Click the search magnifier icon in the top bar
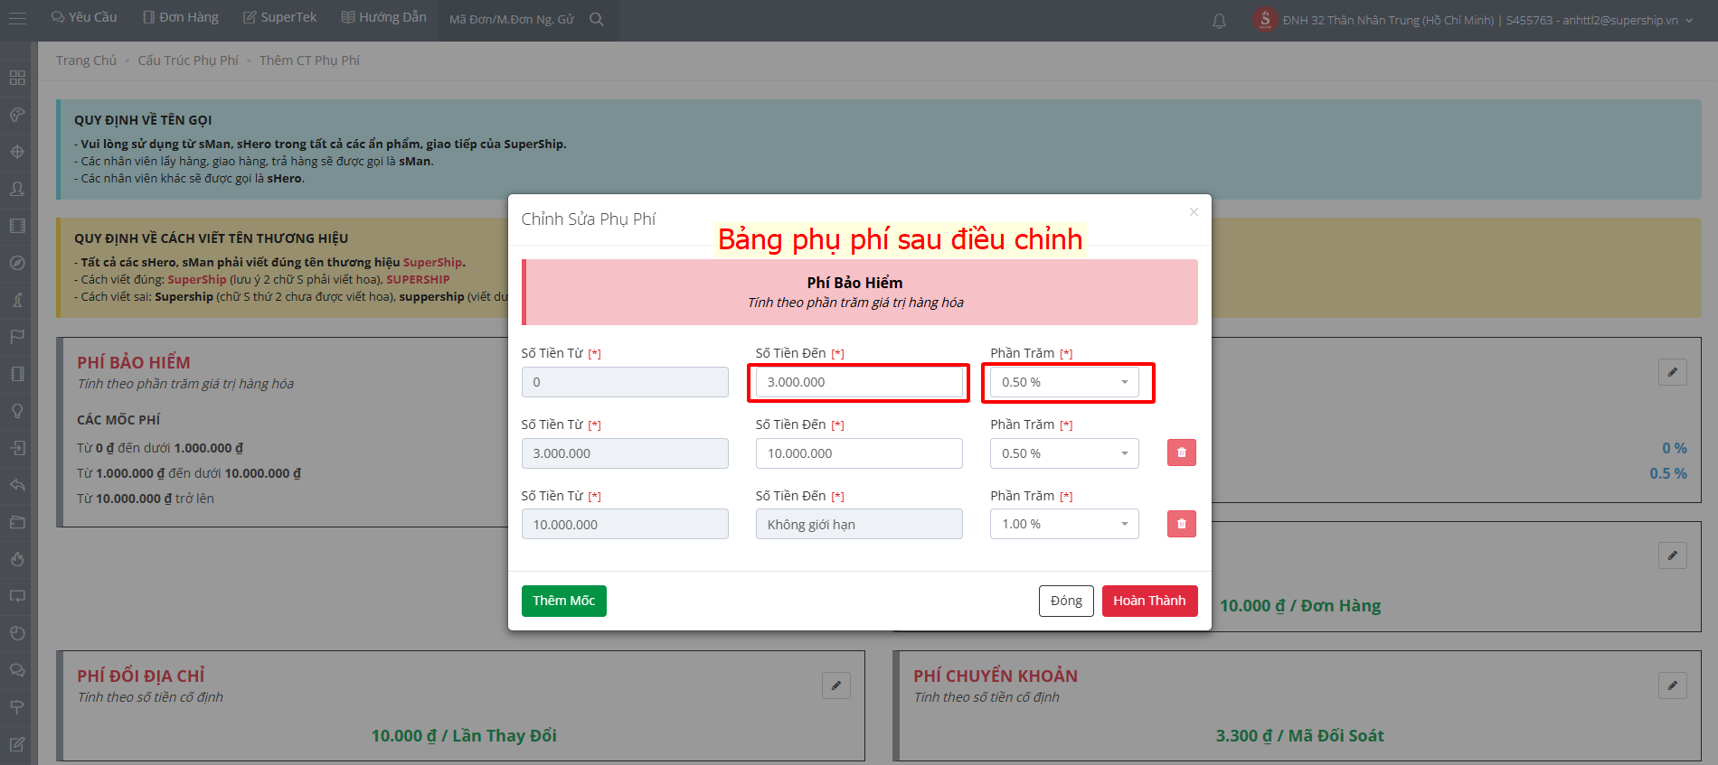Viewport: 1718px width, 765px height. tap(597, 19)
